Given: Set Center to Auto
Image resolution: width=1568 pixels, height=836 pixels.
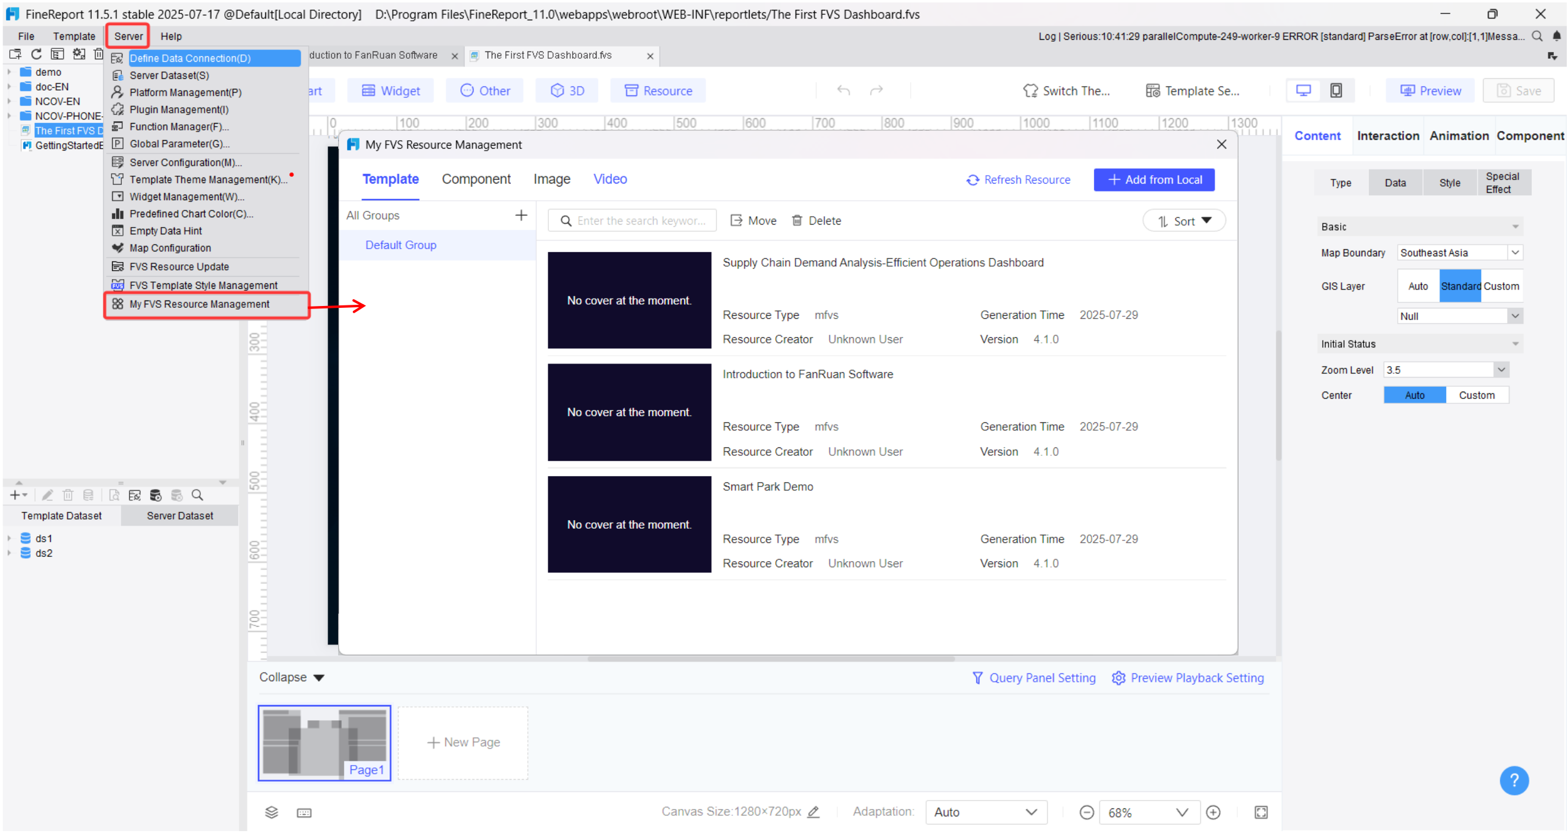Looking at the screenshot, I should tap(1414, 395).
